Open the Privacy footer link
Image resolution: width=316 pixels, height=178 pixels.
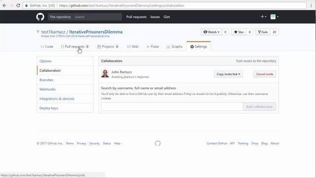81,143
